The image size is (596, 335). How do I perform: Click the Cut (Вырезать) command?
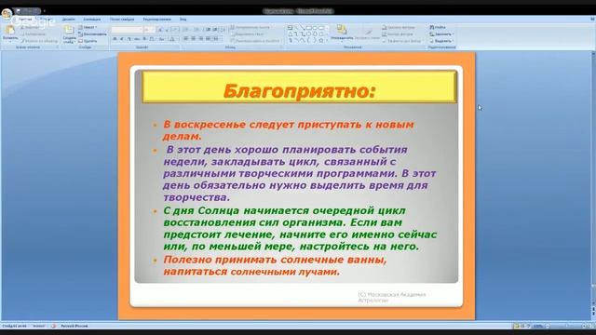tap(30, 27)
